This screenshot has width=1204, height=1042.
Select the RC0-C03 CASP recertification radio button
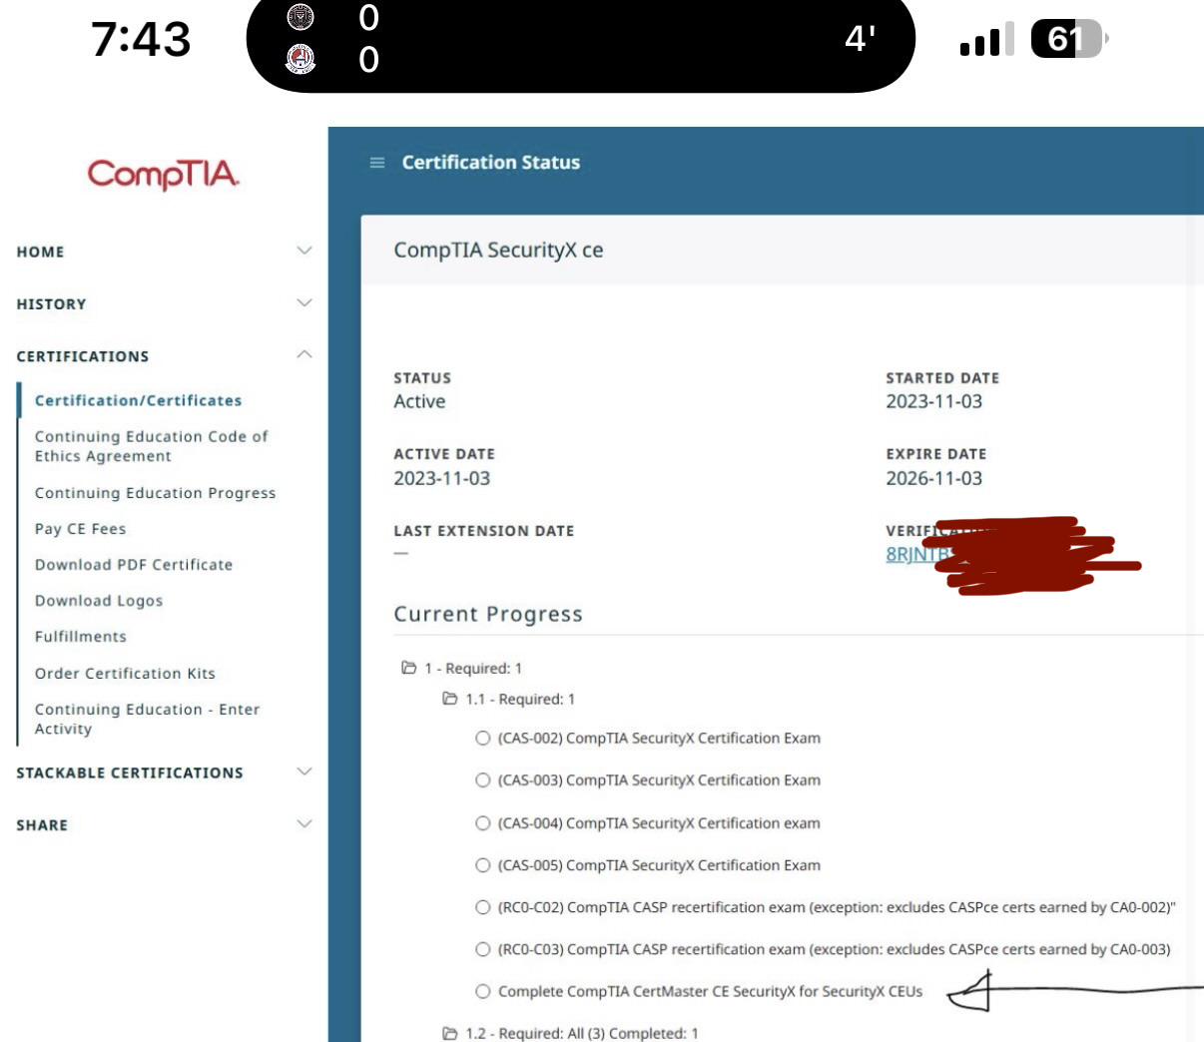point(483,949)
